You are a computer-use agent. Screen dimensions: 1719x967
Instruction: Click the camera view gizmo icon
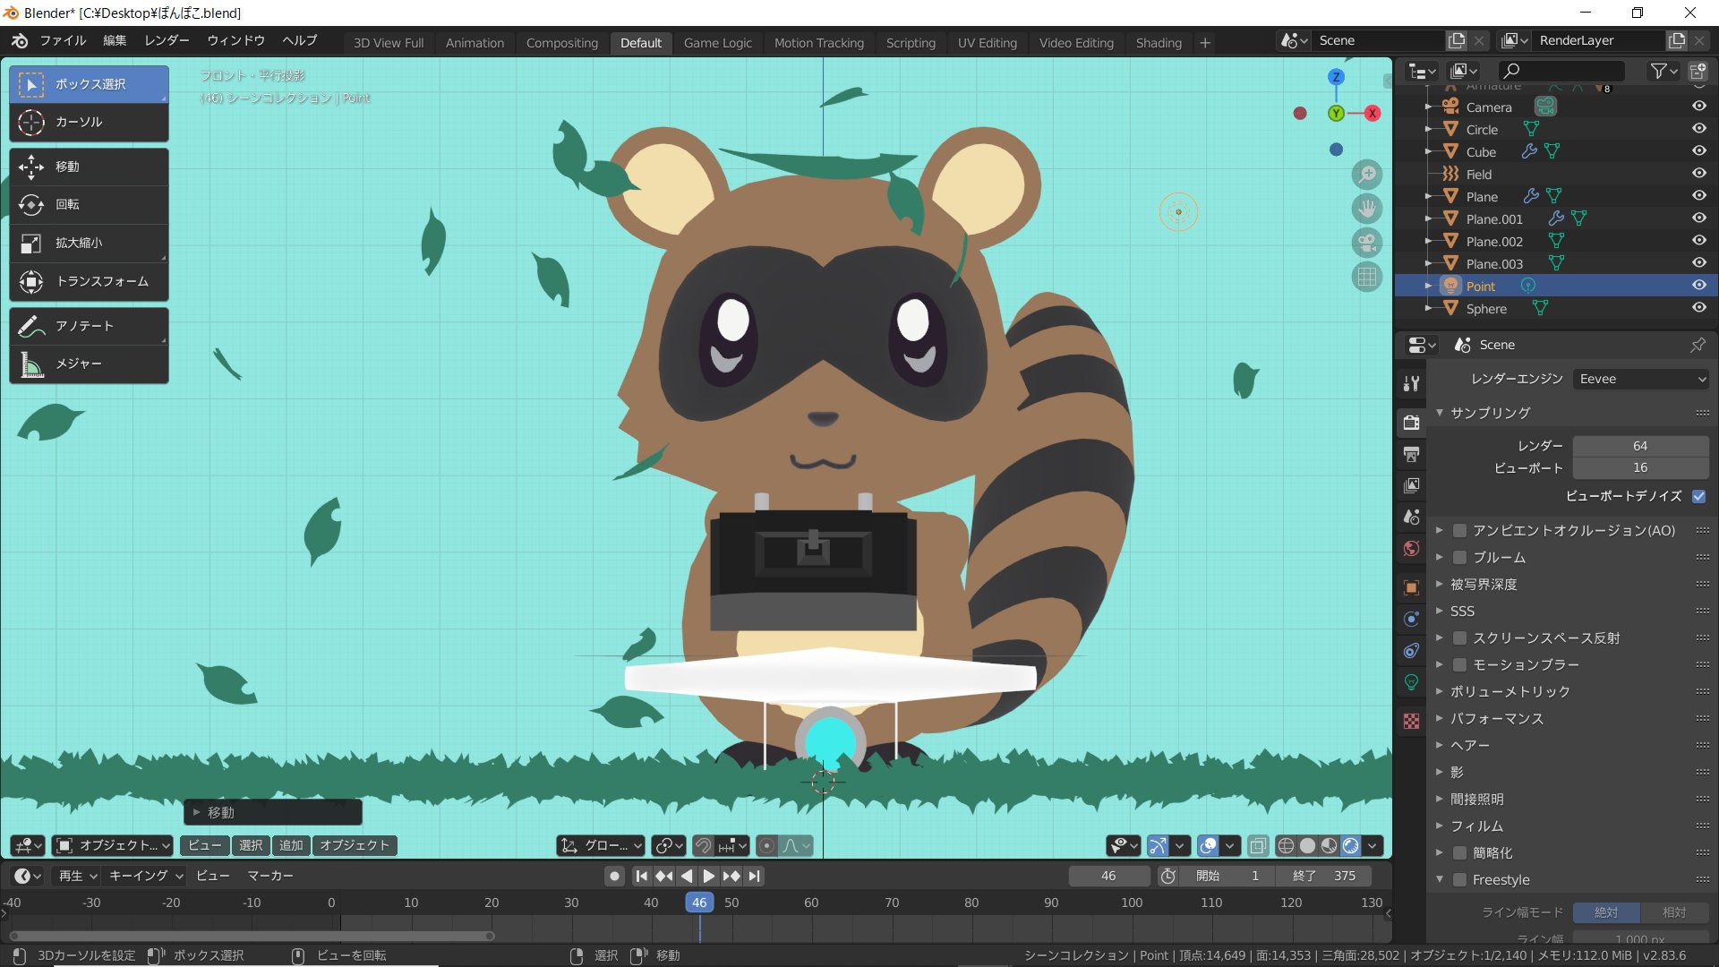point(1366,243)
